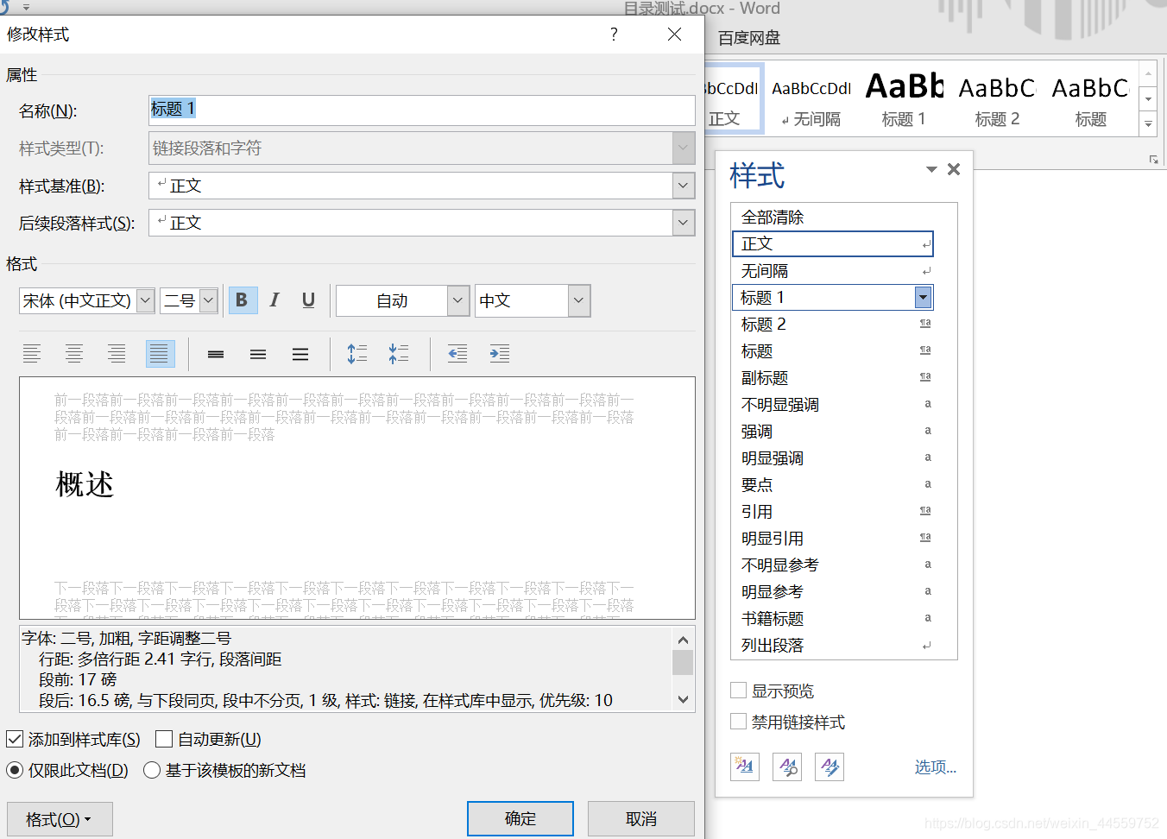
Task: Toggle Bold formatting in the format section
Action: [x=243, y=300]
